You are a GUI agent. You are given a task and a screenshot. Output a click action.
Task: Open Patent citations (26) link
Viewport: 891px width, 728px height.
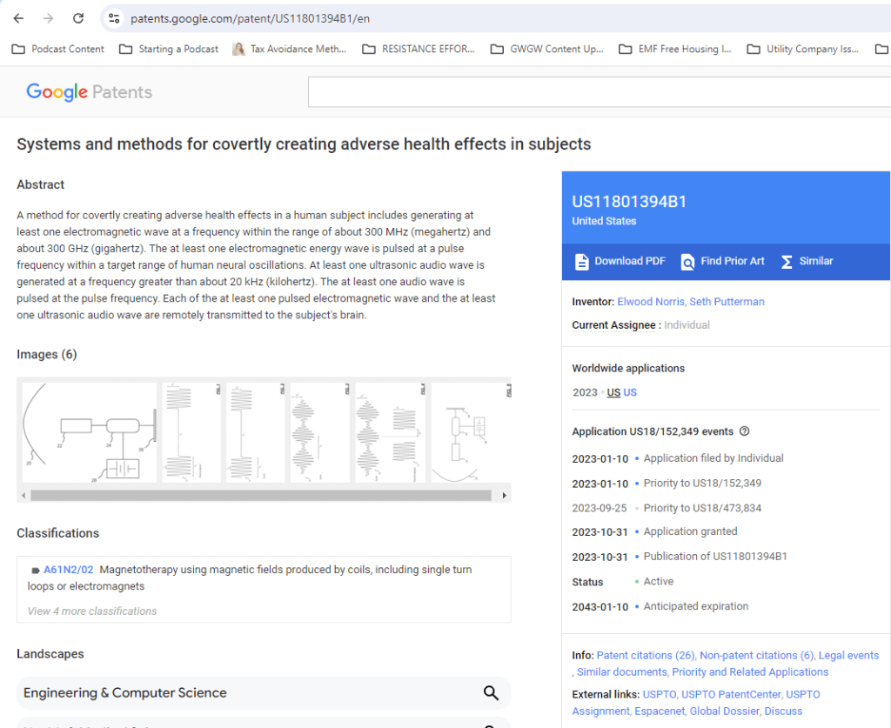[646, 655]
